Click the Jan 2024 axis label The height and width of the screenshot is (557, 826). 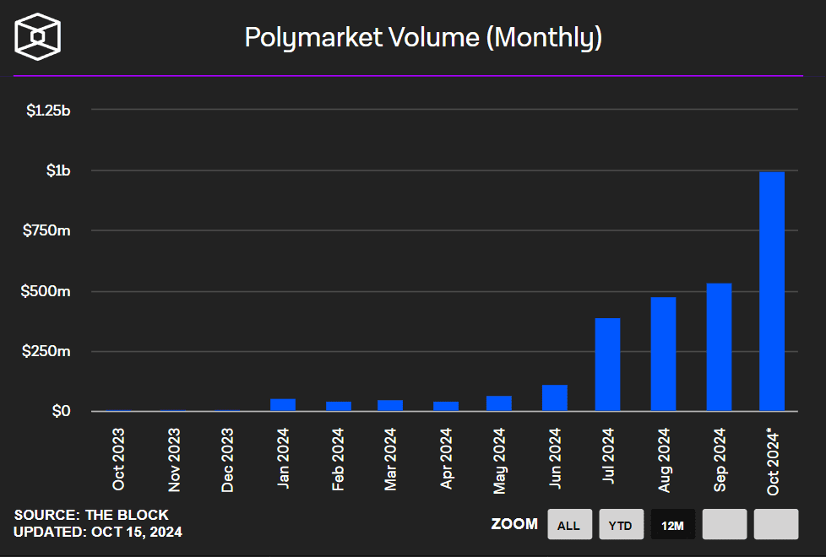click(x=284, y=458)
